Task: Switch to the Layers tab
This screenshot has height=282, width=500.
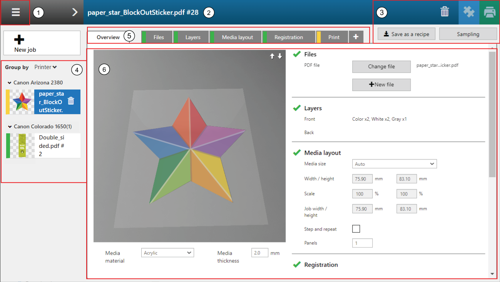Action: click(x=192, y=37)
